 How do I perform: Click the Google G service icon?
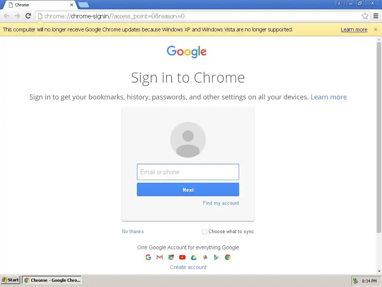click(148, 257)
